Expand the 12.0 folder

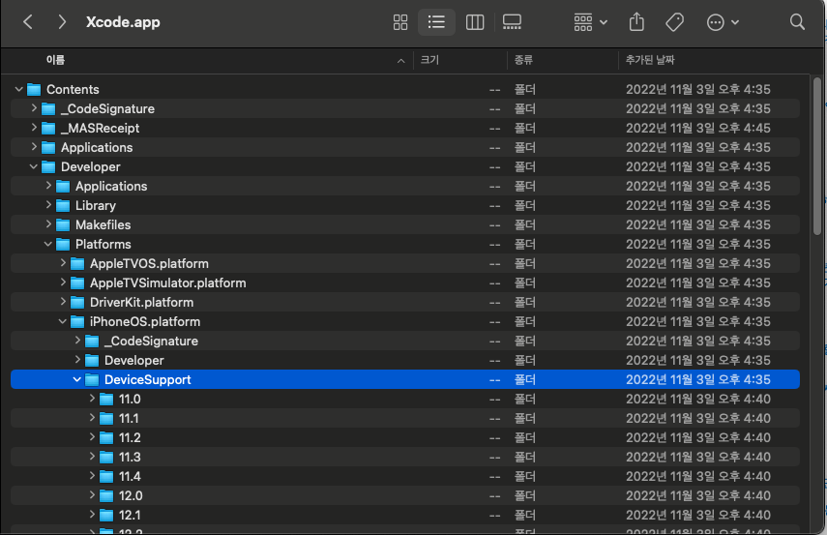click(x=92, y=495)
